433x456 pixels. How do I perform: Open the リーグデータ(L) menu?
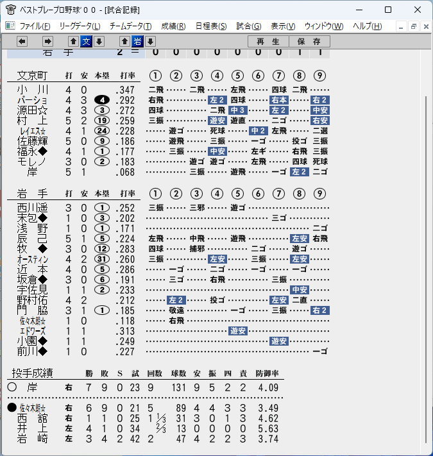(x=80, y=26)
